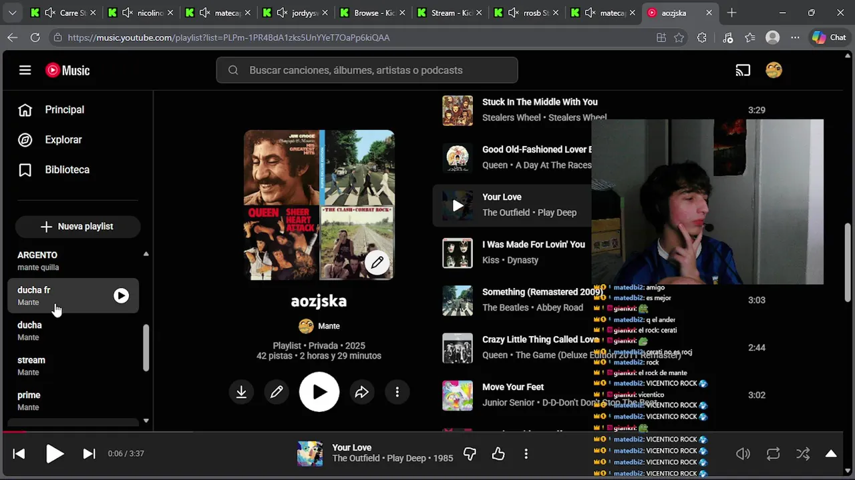Toggle repeat mode
This screenshot has height=480, width=855.
click(x=773, y=454)
